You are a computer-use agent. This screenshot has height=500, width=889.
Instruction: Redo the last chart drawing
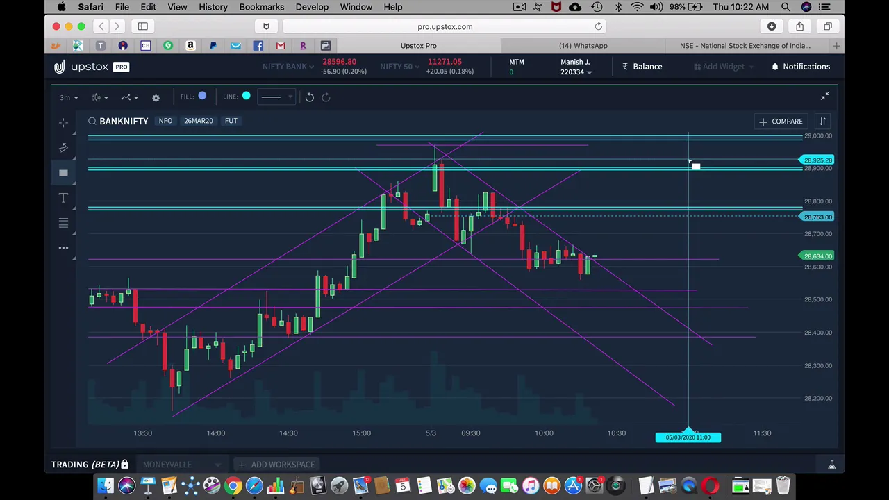pos(326,97)
